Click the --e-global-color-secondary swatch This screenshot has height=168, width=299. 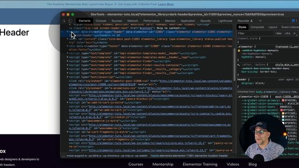[286, 104]
